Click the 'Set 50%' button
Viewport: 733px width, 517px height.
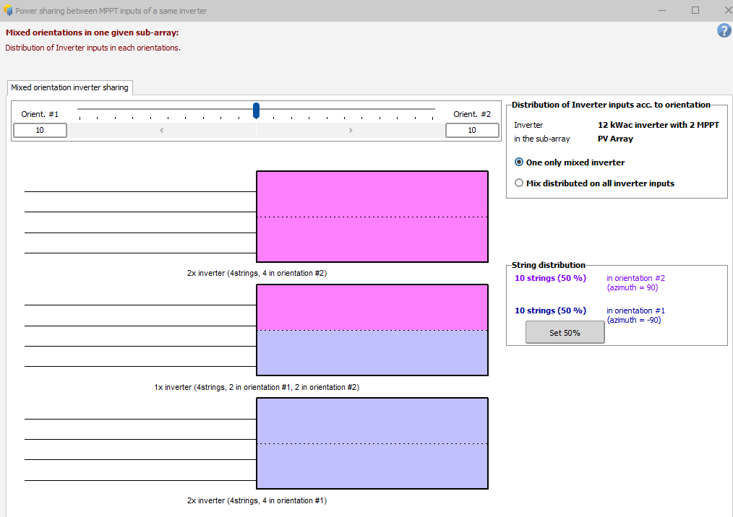click(x=565, y=333)
